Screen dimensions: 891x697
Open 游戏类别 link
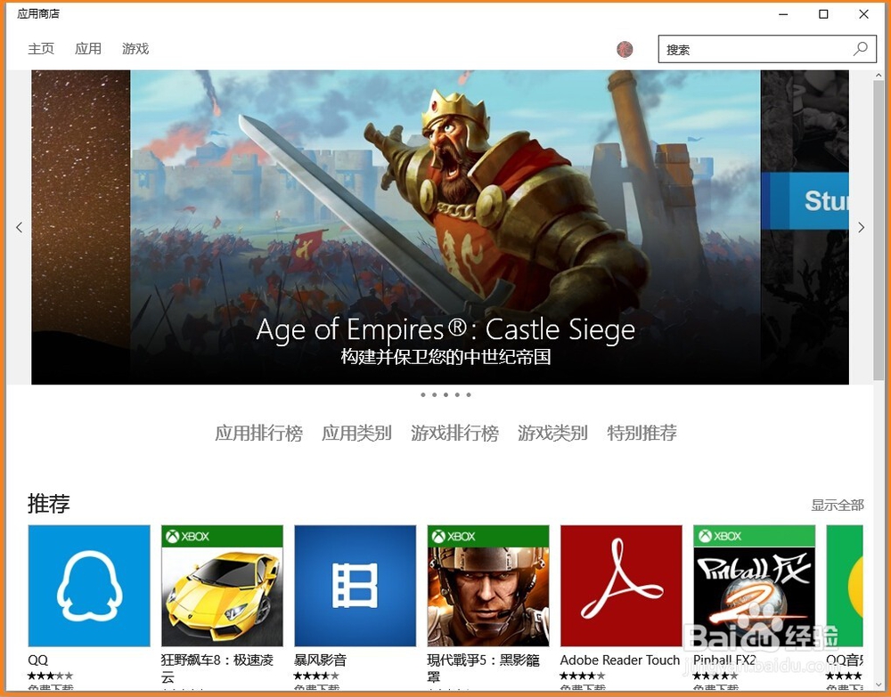click(552, 434)
